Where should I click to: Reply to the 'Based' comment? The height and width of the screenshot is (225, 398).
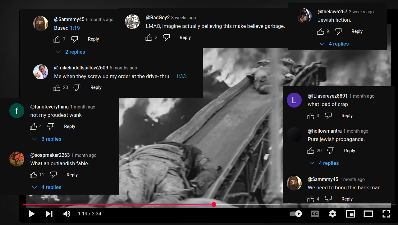pos(93,39)
